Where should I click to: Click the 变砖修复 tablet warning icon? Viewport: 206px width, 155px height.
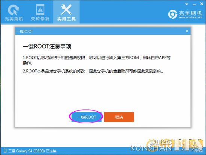coord(40,10)
